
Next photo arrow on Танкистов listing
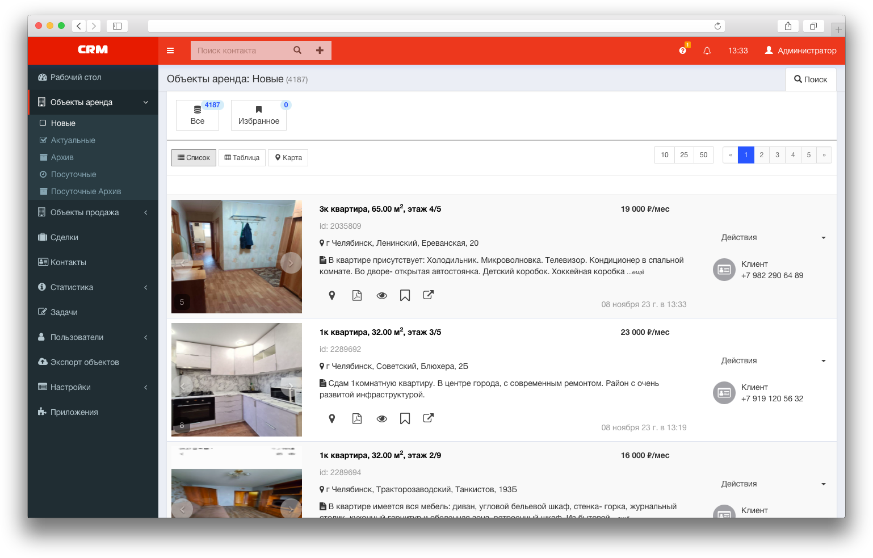(x=291, y=509)
